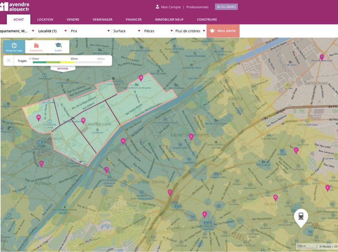Image resolution: width=338 pixels, height=252 pixels.
Task: Select pink marker near Villiers in 8e Arr.
Action: pyautogui.click(x=276, y=198)
